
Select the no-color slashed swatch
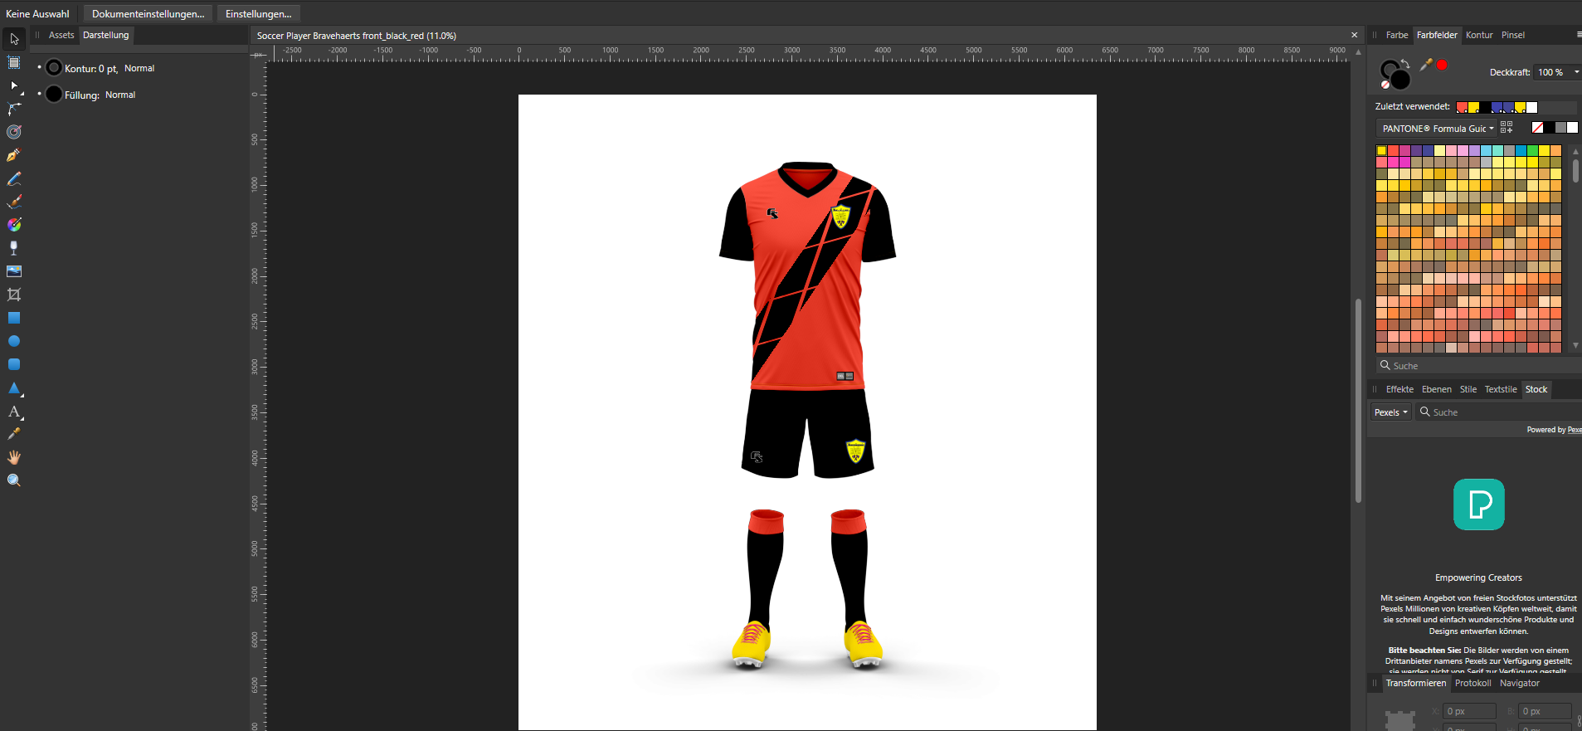click(1537, 127)
